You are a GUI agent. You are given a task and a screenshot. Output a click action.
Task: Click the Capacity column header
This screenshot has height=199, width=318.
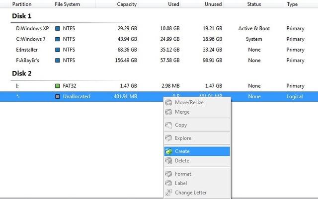pos(127,4)
